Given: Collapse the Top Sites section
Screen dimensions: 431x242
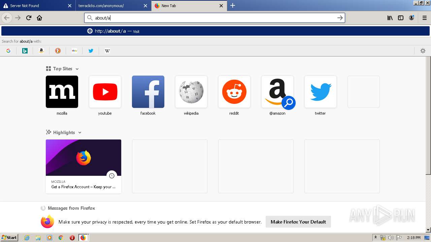Looking at the screenshot, I should (x=77, y=69).
